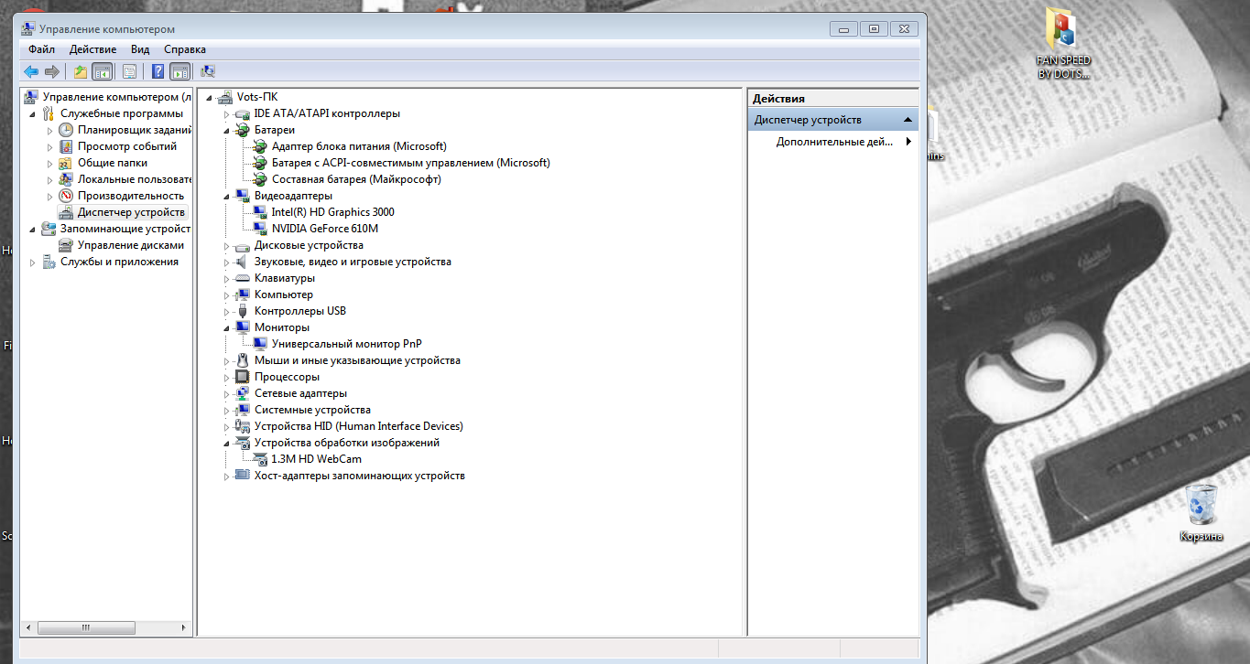Select NVIDIA GeForce 610M device icon
The height and width of the screenshot is (664, 1250).
pos(259,229)
